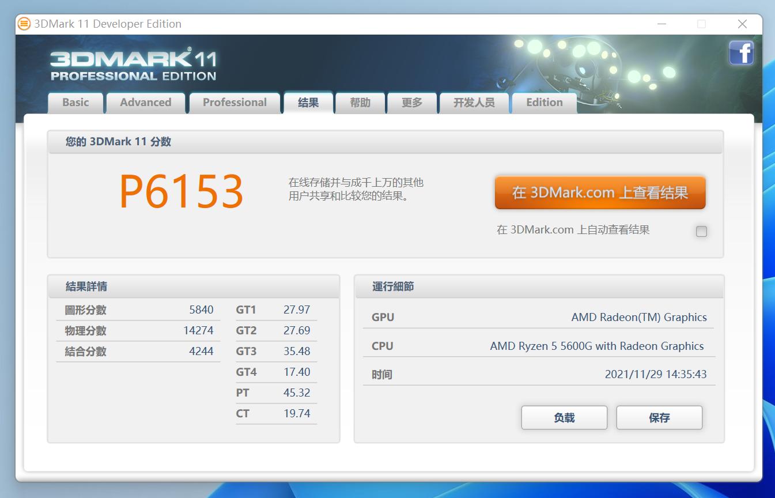Enable automatic result viewing on 3DMark.com checkbox
Viewport: 775px width, 498px height.
(x=701, y=232)
